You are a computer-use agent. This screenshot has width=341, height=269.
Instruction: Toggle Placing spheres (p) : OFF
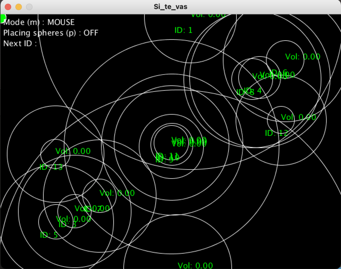[50, 33]
